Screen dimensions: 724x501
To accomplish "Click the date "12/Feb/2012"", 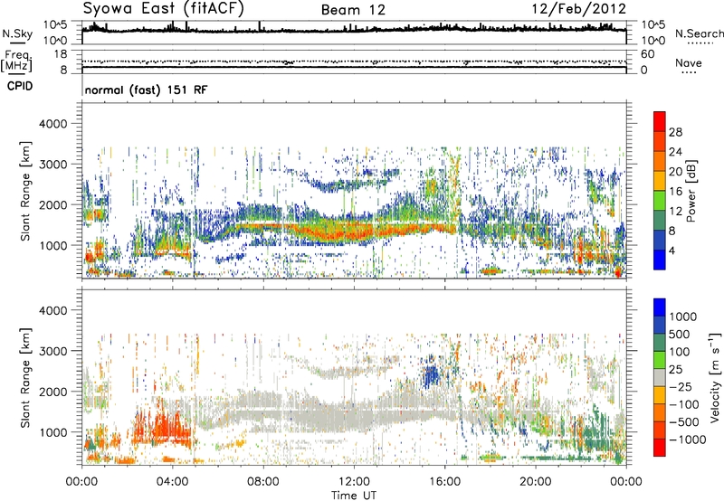I will click(x=579, y=9).
